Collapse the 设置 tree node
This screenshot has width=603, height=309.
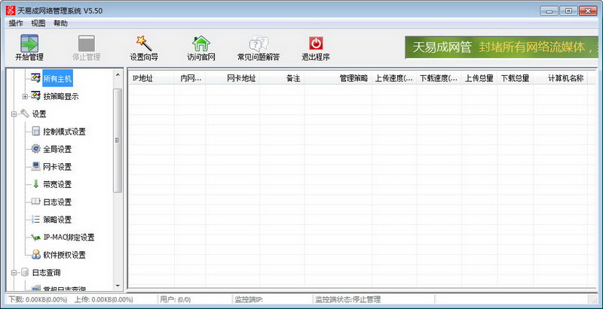[14, 114]
